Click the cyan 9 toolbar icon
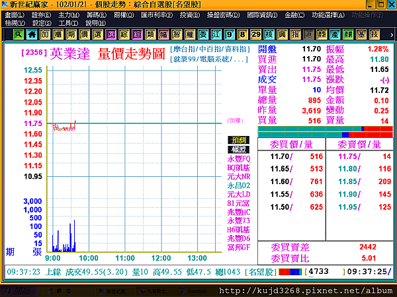 (229, 34)
